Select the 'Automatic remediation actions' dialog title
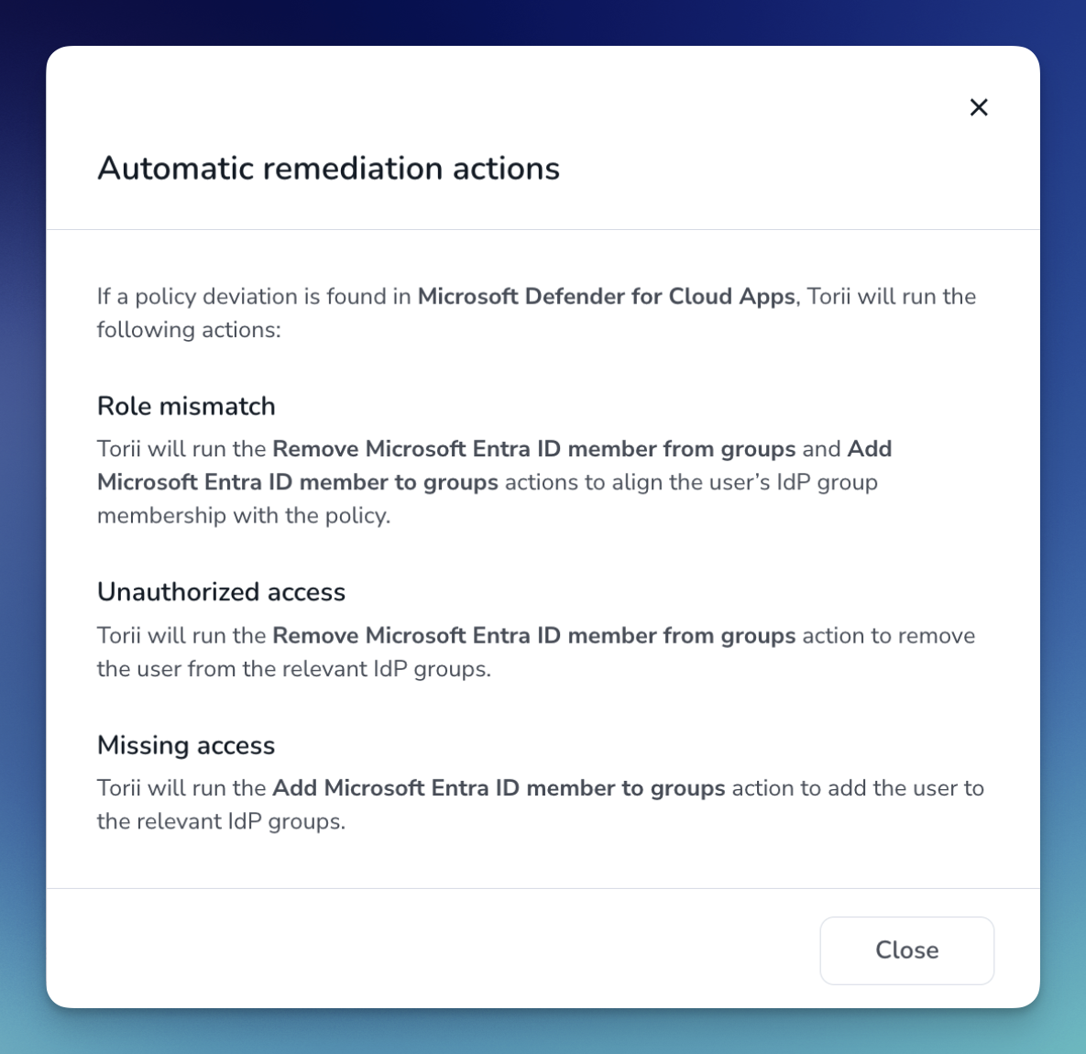Image resolution: width=1086 pixels, height=1054 pixels. click(x=328, y=169)
